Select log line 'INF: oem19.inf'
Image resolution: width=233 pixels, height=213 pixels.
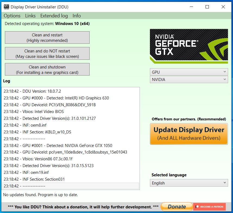pos(71,173)
